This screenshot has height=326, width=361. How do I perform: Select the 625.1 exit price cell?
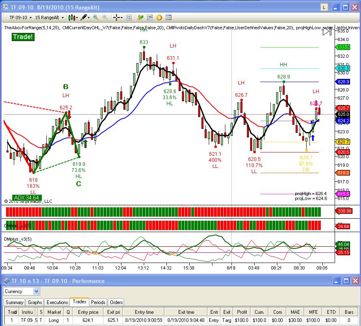(x=113, y=320)
